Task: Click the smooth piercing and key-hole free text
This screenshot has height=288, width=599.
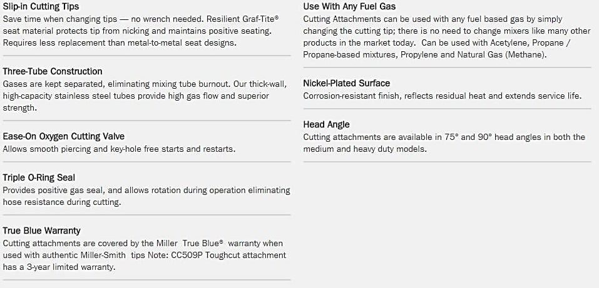Action: pos(119,149)
